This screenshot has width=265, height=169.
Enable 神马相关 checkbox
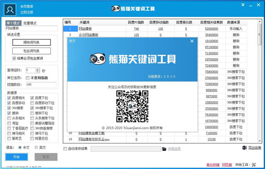point(9,133)
